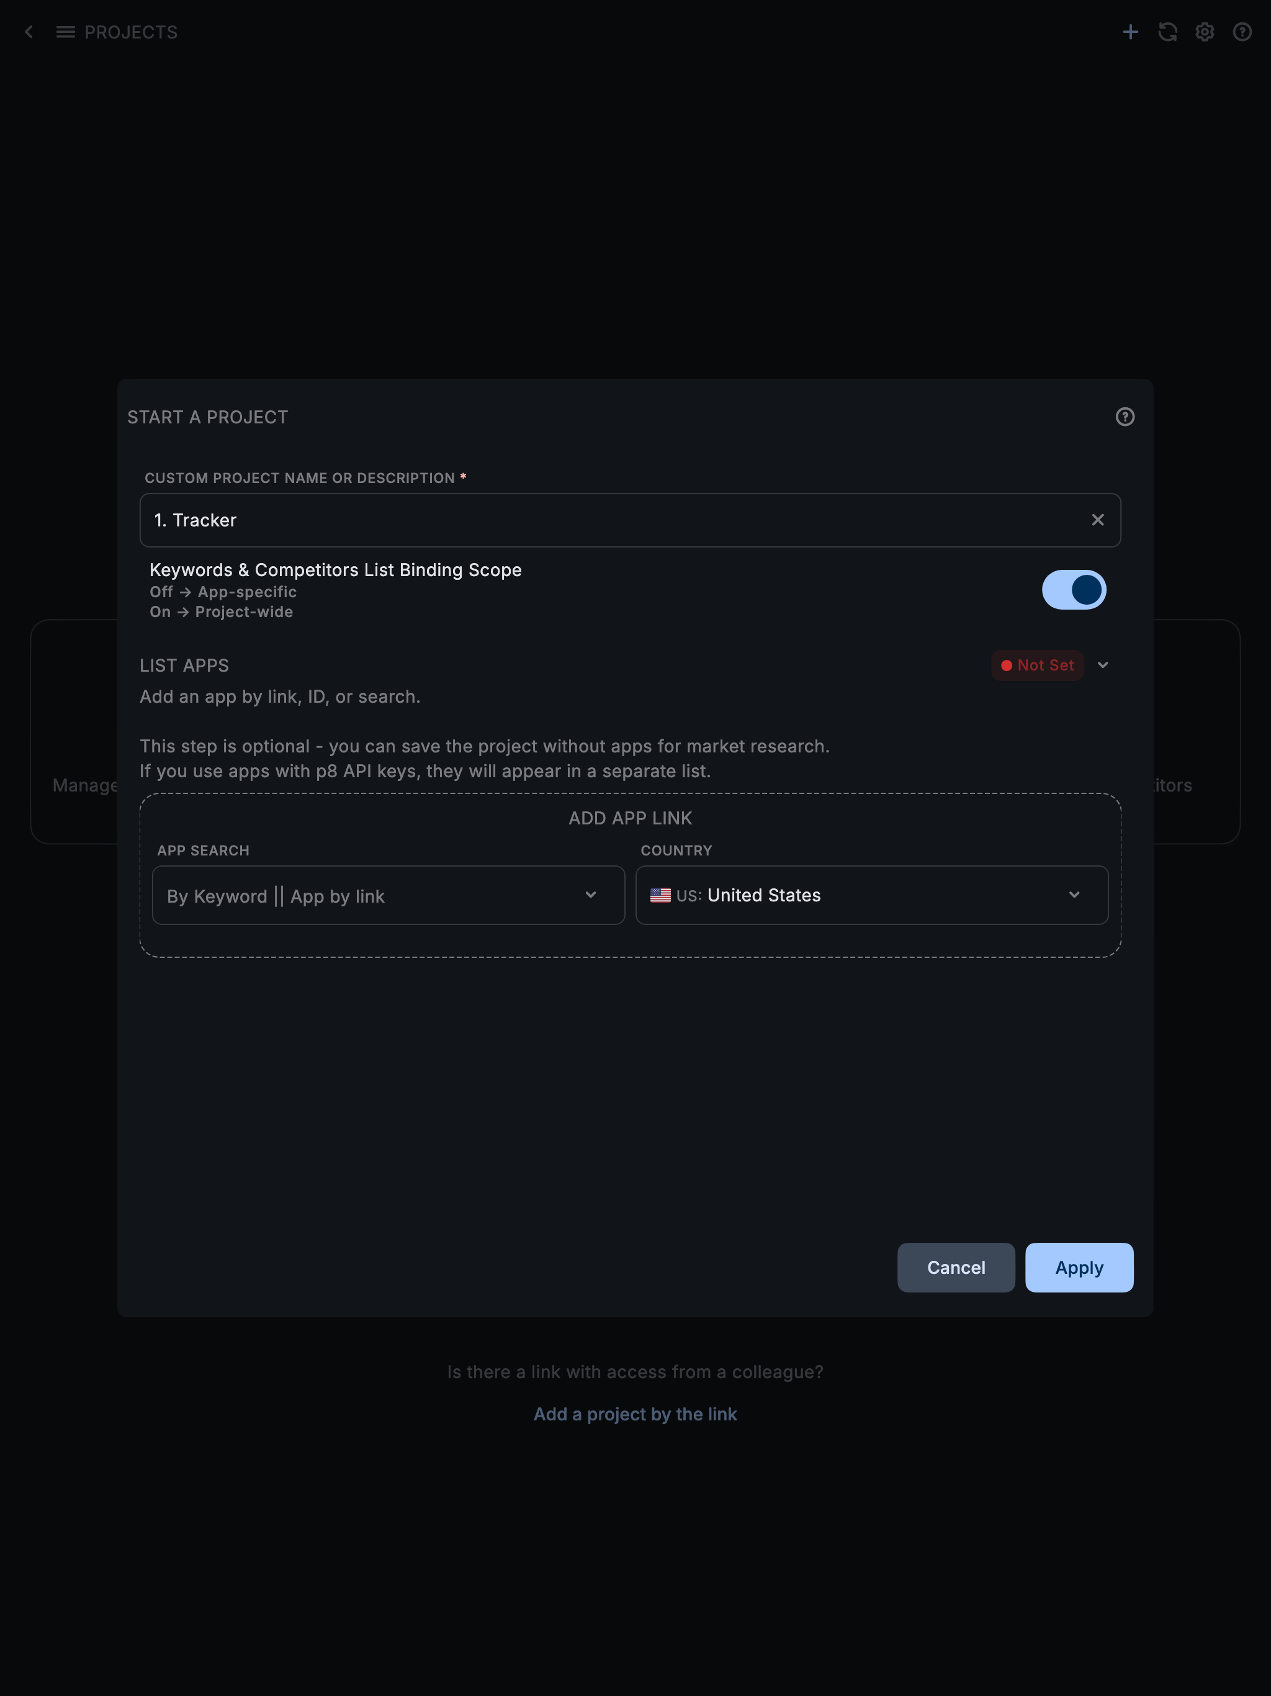Click the US flag icon in Country
Image resolution: width=1271 pixels, height=1696 pixels.
660,896
